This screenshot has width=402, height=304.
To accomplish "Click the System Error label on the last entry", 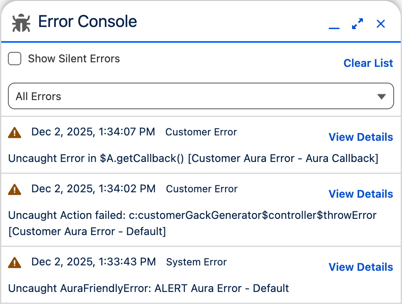I will 196,262.
